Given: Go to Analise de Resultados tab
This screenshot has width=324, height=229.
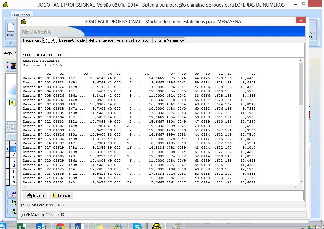Looking at the screenshot, I should (x=133, y=40).
